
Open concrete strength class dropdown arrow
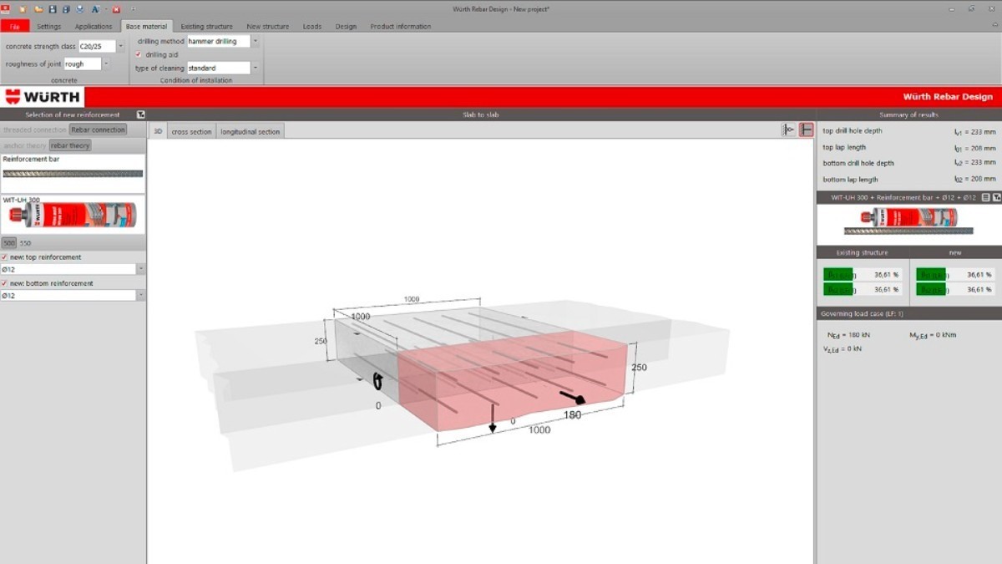121,47
